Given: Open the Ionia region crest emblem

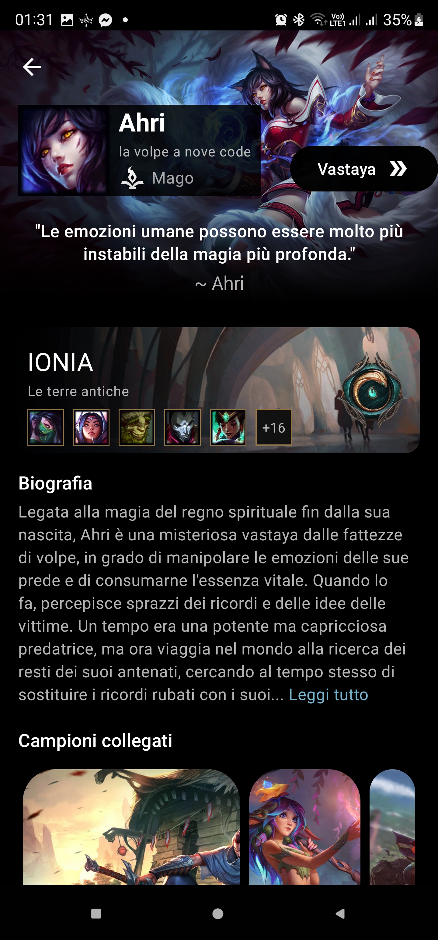Looking at the screenshot, I should point(372,391).
